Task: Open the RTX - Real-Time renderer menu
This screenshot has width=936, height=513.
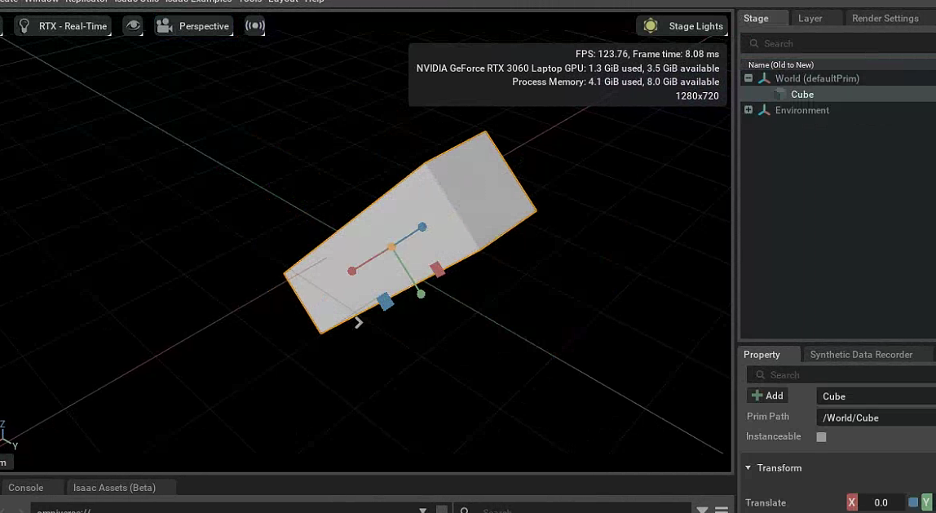Action: [63, 25]
